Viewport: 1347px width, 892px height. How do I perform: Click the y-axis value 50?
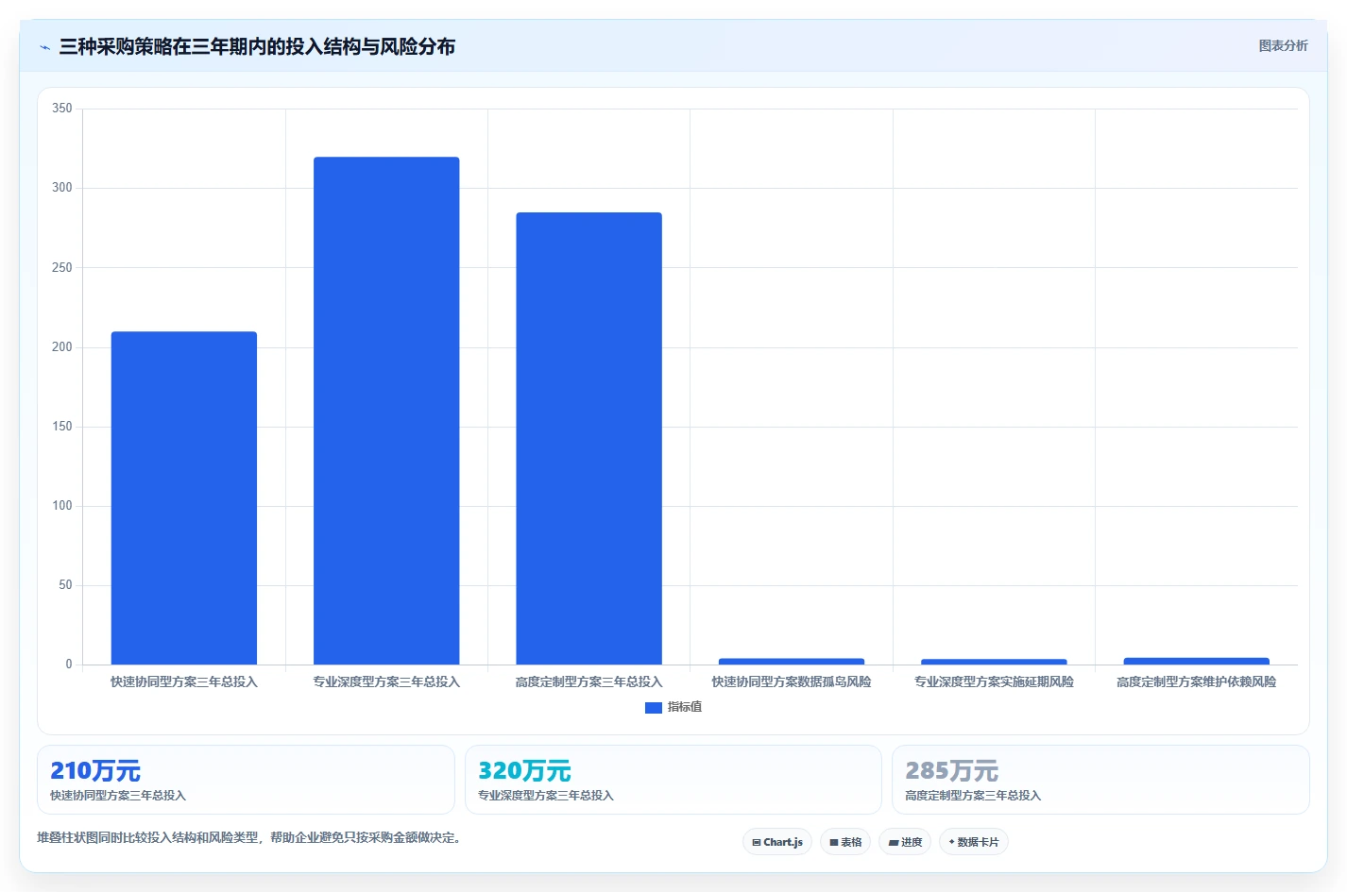point(65,585)
